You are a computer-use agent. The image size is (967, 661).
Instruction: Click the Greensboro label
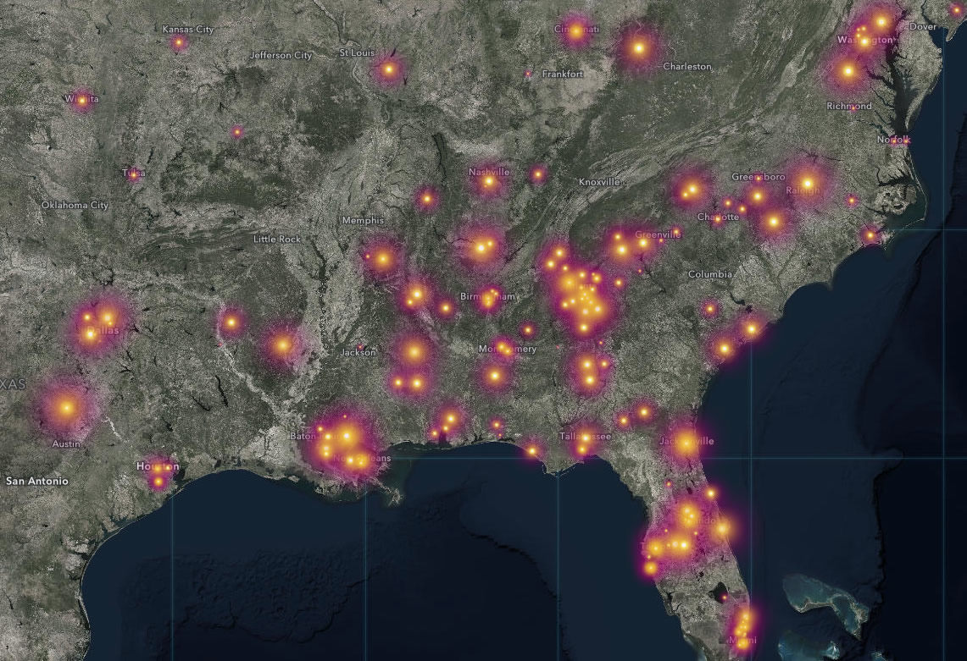pos(758,177)
